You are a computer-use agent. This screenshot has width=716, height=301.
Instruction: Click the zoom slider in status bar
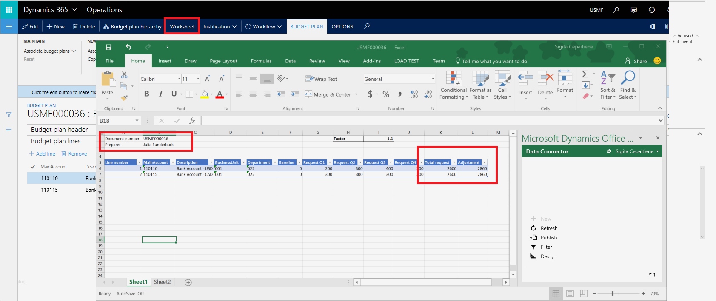[x=613, y=294]
